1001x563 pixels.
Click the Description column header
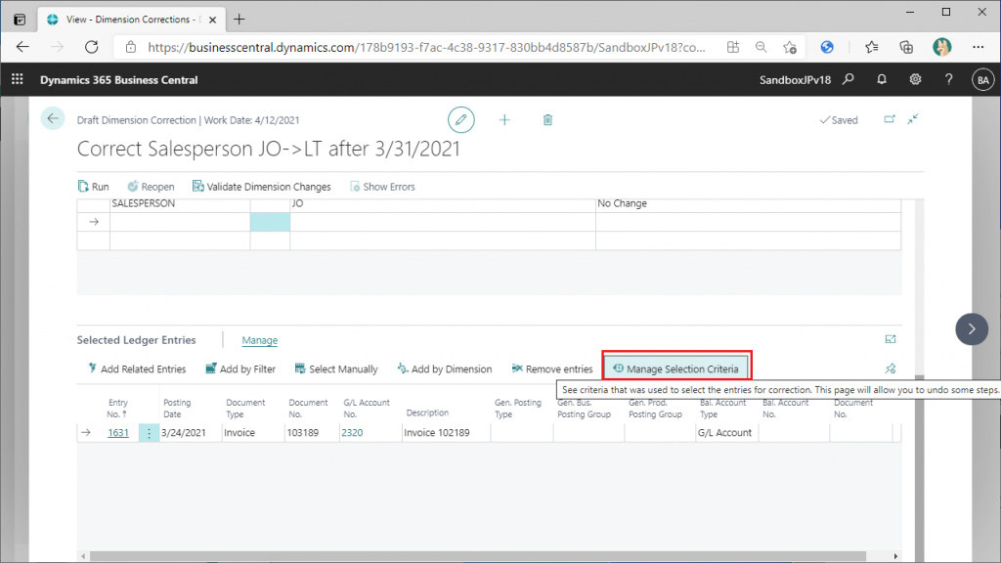coord(427,412)
